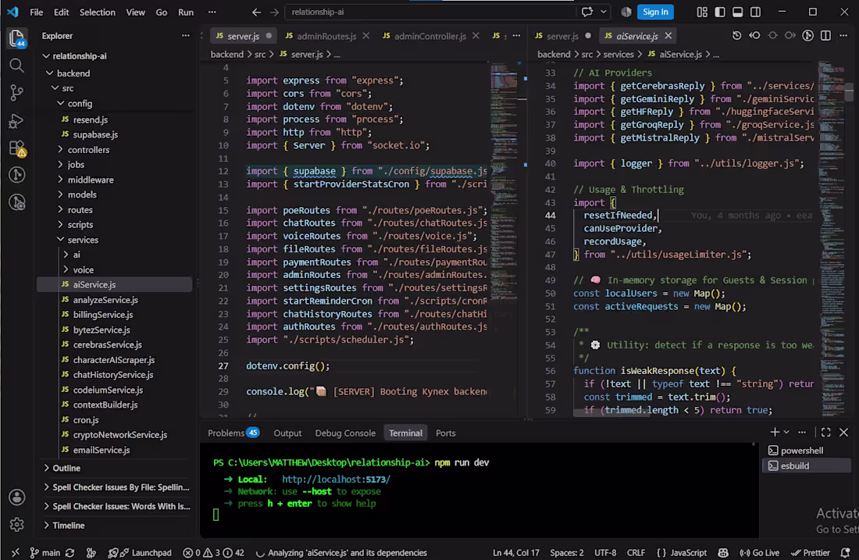Viewport: 859px width, 560px height.
Task: Switch to the adminRoutes.js editor tab
Action: coord(326,36)
